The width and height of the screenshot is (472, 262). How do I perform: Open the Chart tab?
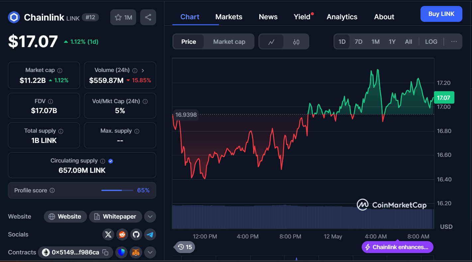[190, 17]
